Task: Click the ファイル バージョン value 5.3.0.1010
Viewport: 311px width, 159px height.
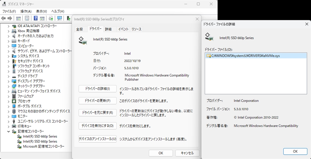Action: coord(241,109)
